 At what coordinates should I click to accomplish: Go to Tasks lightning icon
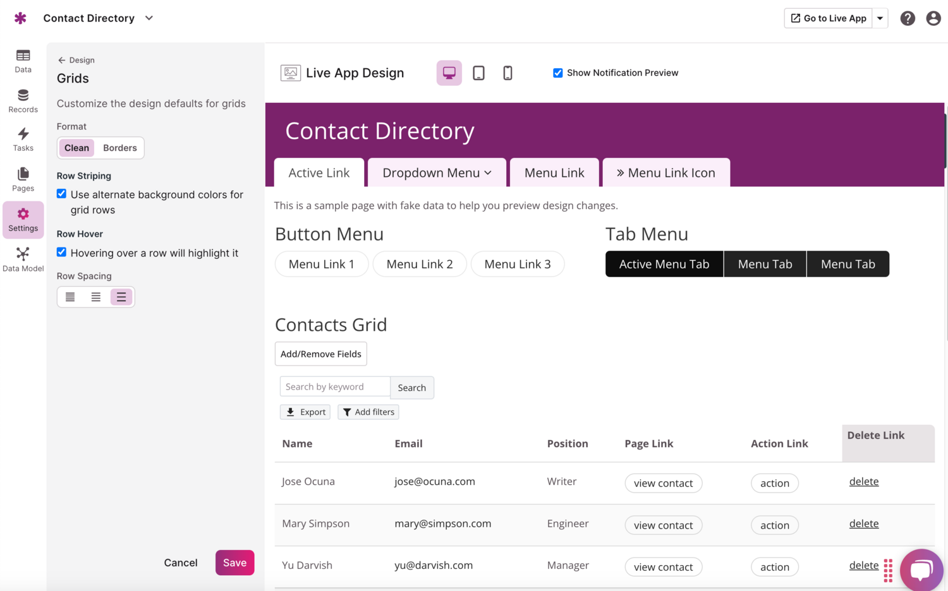click(x=23, y=140)
